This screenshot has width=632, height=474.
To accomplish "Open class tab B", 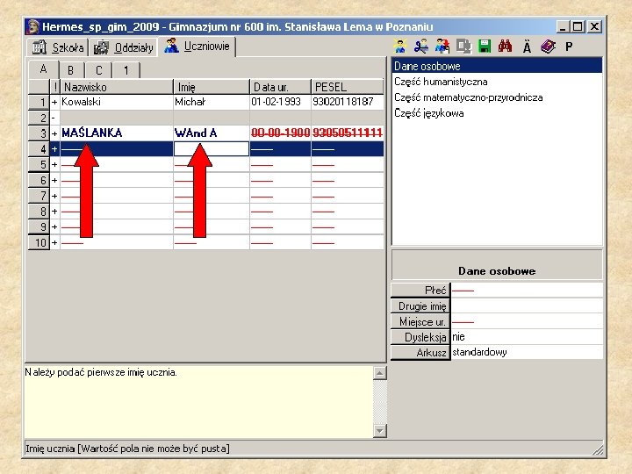I will 71,70.
